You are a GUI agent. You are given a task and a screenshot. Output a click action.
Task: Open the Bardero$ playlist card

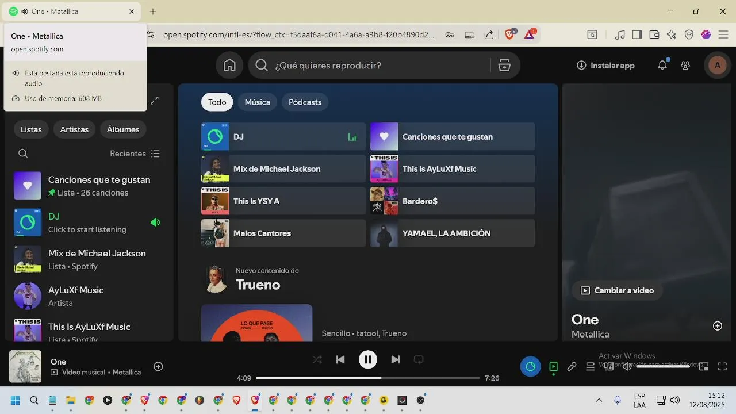(x=453, y=201)
